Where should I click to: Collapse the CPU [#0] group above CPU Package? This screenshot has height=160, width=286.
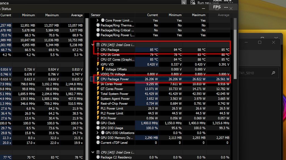93,45
